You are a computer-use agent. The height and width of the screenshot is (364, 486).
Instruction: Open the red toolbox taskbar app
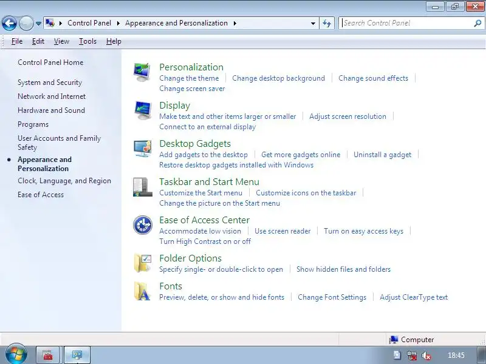pyautogui.click(x=48, y=355)
